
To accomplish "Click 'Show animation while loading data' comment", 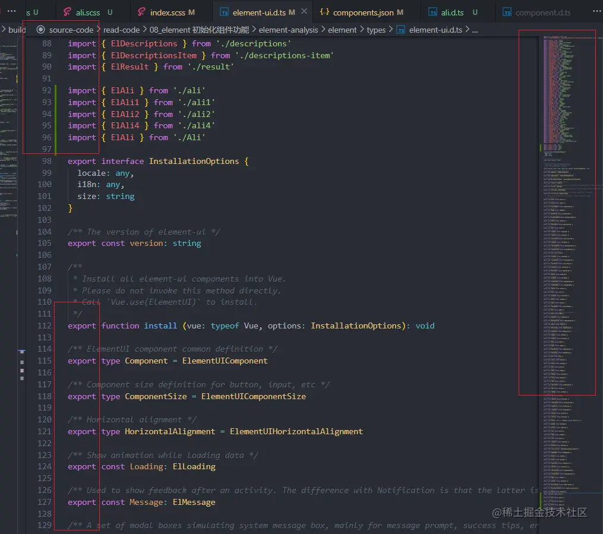I will (165, 455).
